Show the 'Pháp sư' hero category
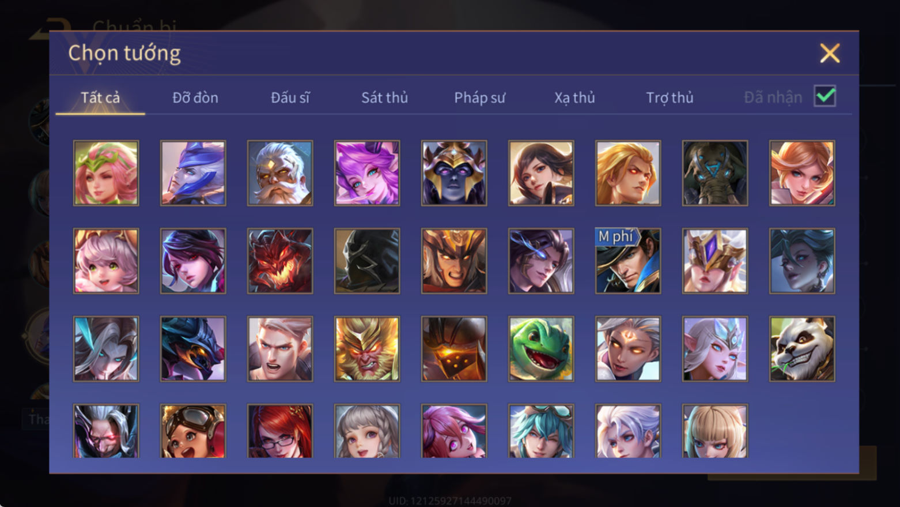This screenshot has height=507, width=900. (479, 97)
